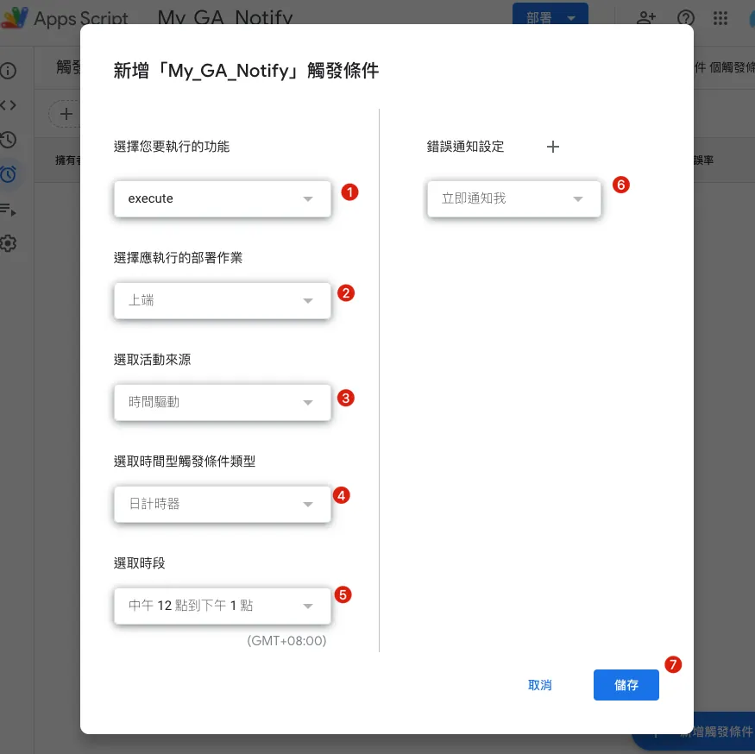Click the Apps Script logo
The width and height of the screenshot is (755, 754).
pyautogui.click(x=15, y=18)
